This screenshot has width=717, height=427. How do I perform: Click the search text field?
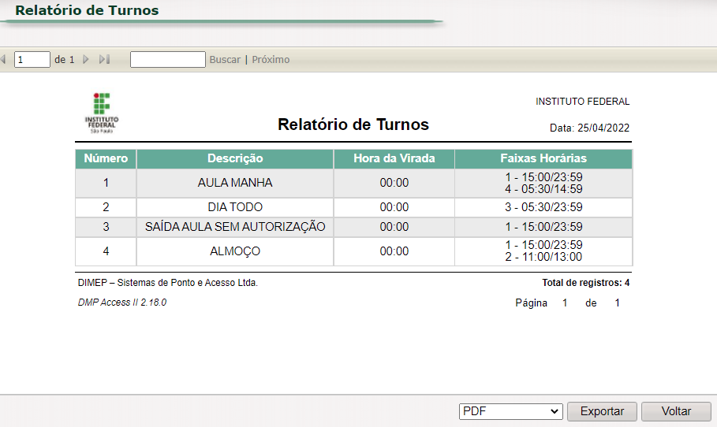pyautogui.click(x=168, y=59)
